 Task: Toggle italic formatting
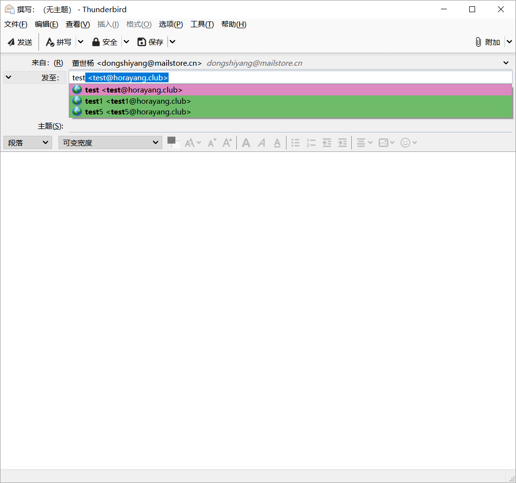(262, 143)
